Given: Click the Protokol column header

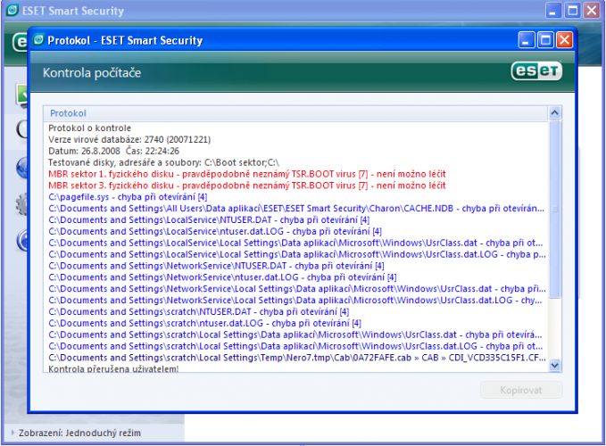Looking at the screenshot, I should pos(295,113).
